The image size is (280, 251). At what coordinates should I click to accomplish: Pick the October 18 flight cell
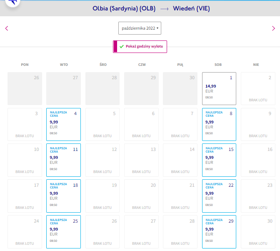(x=63, y=196)
